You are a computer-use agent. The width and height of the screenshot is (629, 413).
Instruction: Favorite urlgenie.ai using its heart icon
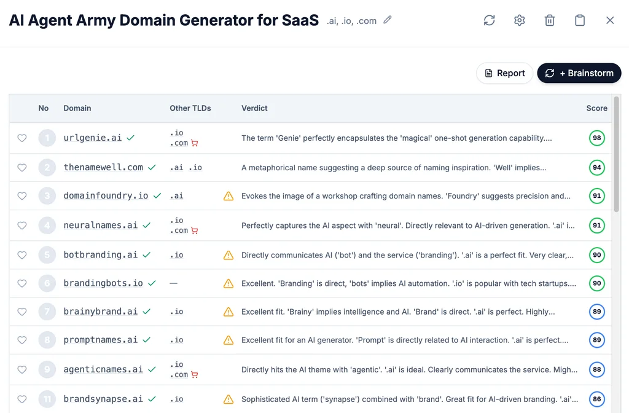pyautogui.click(x=22, y=138)
